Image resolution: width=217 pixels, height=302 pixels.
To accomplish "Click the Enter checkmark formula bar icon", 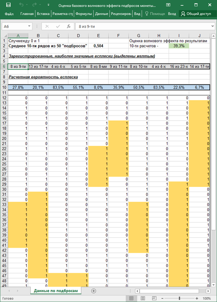I will coord(58,26).
